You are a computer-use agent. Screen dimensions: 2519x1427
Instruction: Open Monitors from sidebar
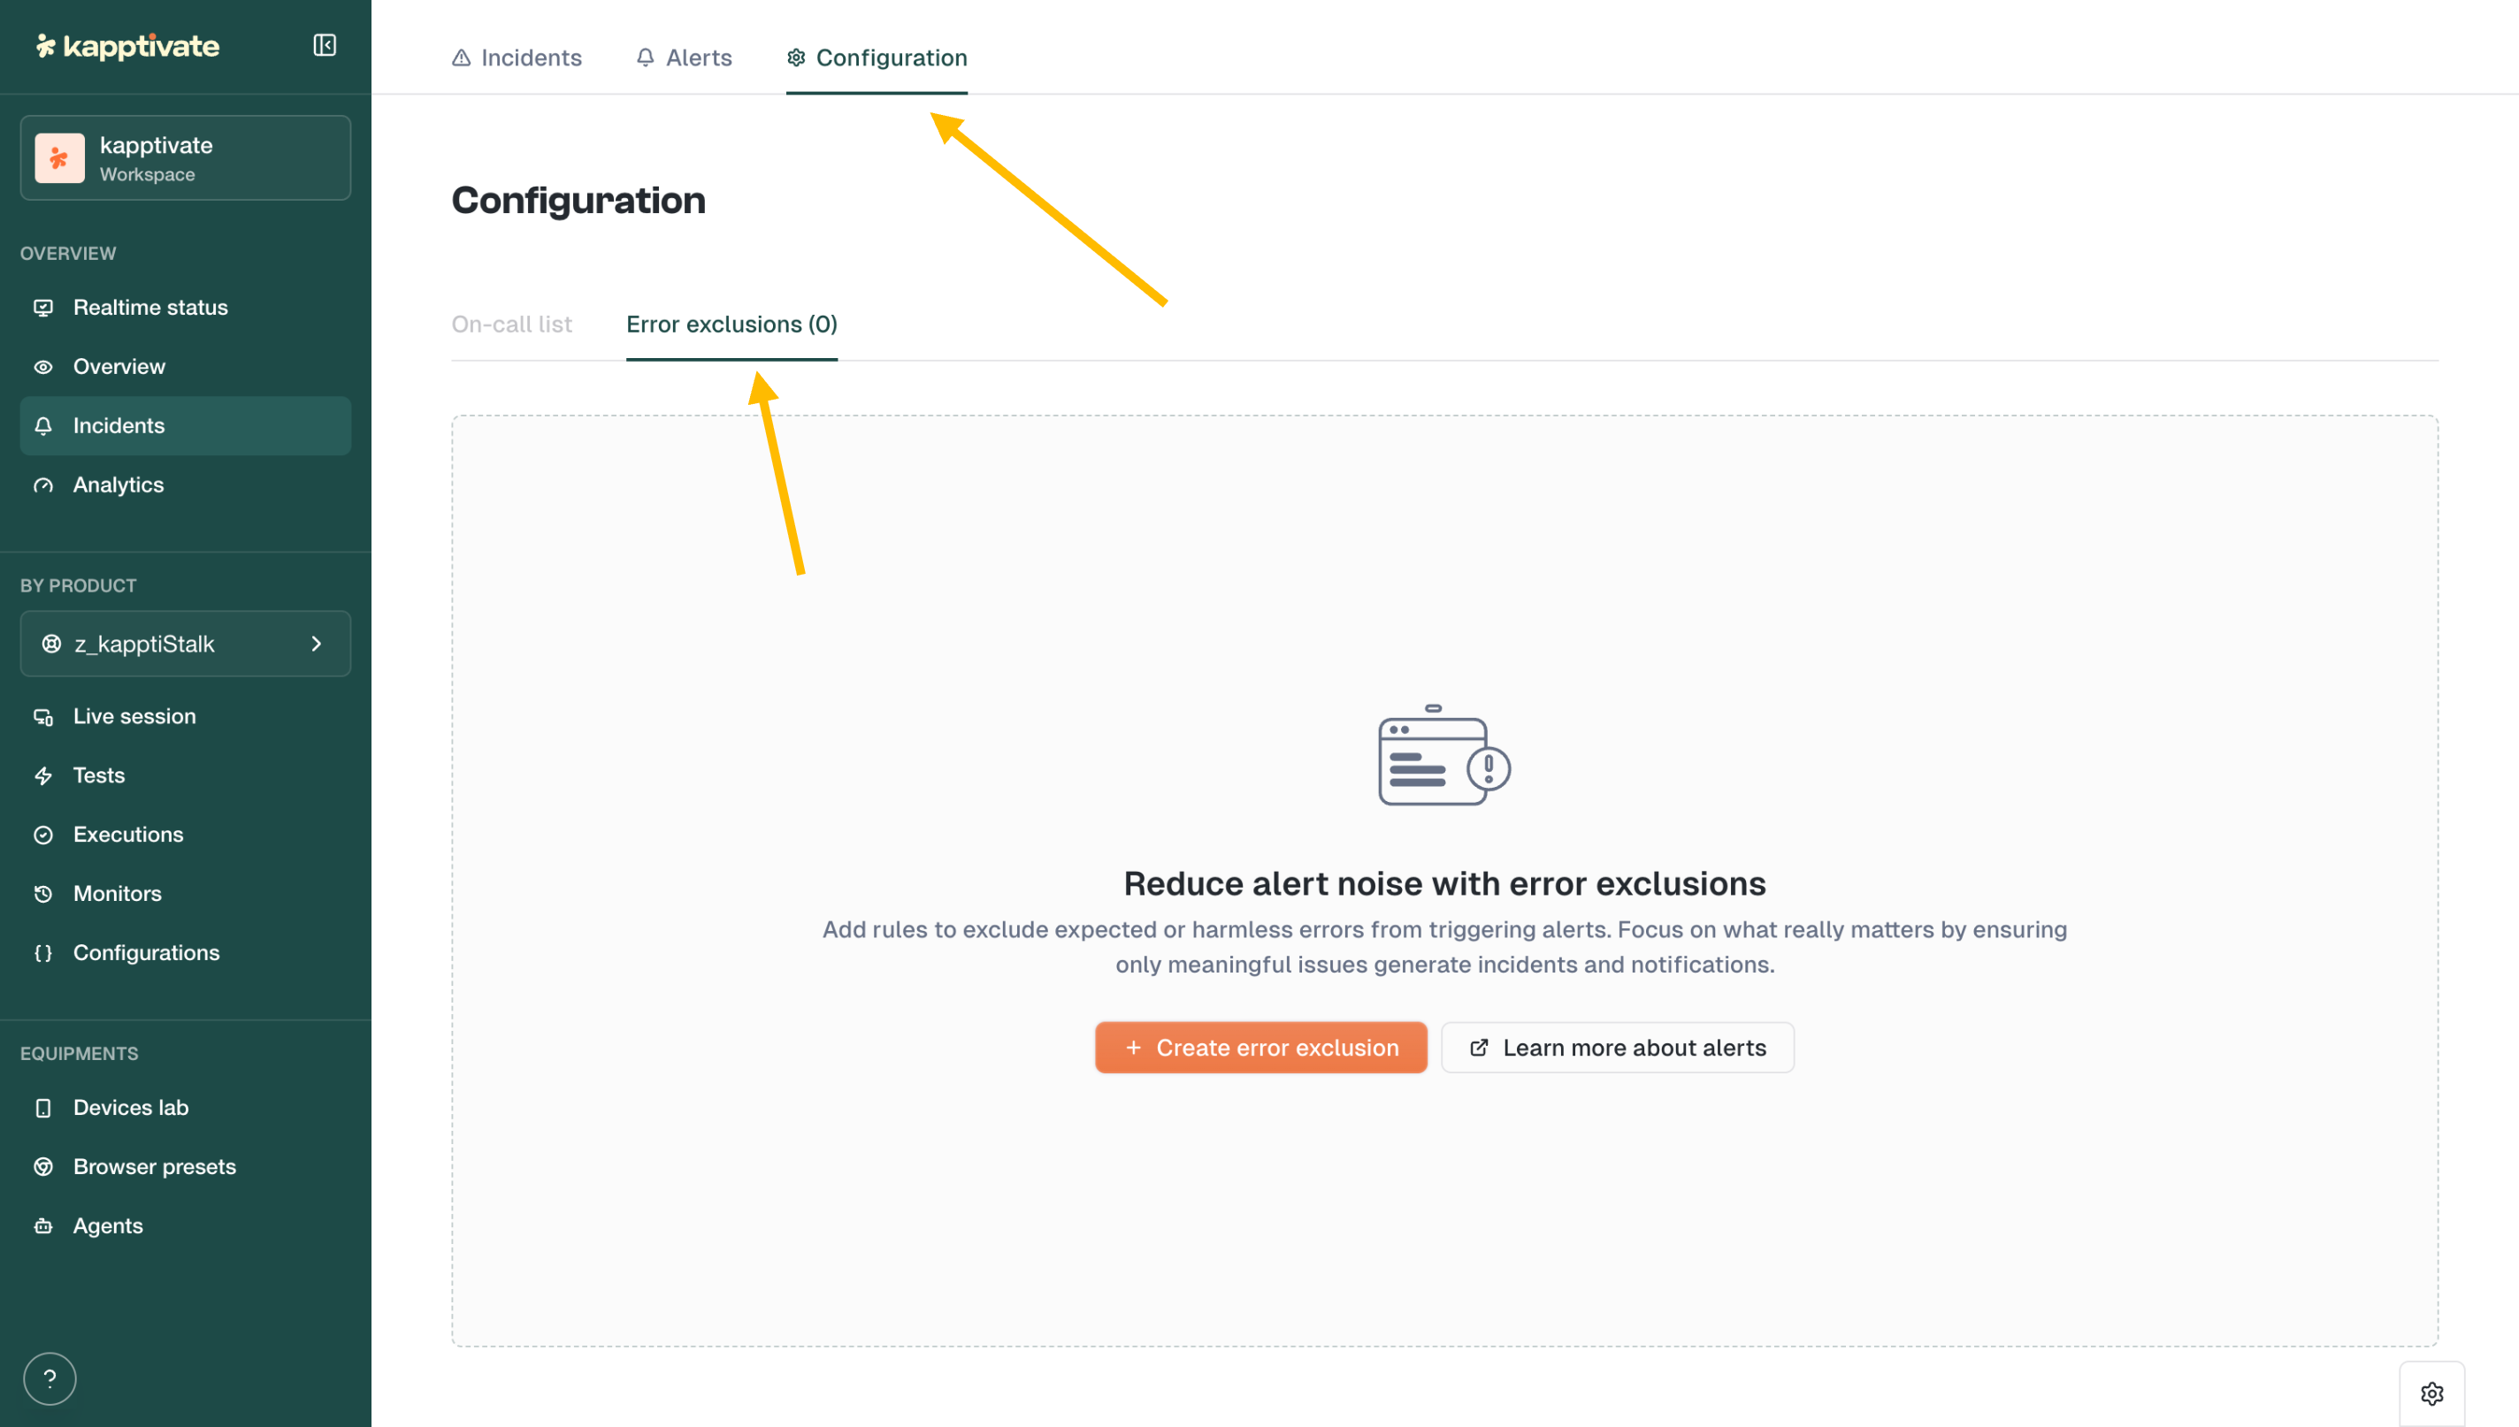117,894
